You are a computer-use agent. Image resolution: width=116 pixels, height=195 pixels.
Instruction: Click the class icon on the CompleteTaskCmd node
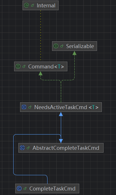(19, 188)
